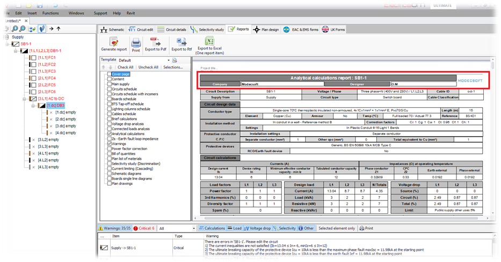The height and width of the screenshot is (262, 501).
Task: Switch to the Schematic tab
Action: (112, 29)
